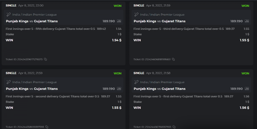The width and height of the screenshot is (257, 129).
Task: Select the first delivery bet description
Action: click(178, 96)
